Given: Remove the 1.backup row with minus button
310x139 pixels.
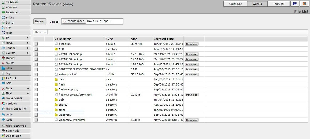Looking at the screenshot, I should tap(36, 44).
